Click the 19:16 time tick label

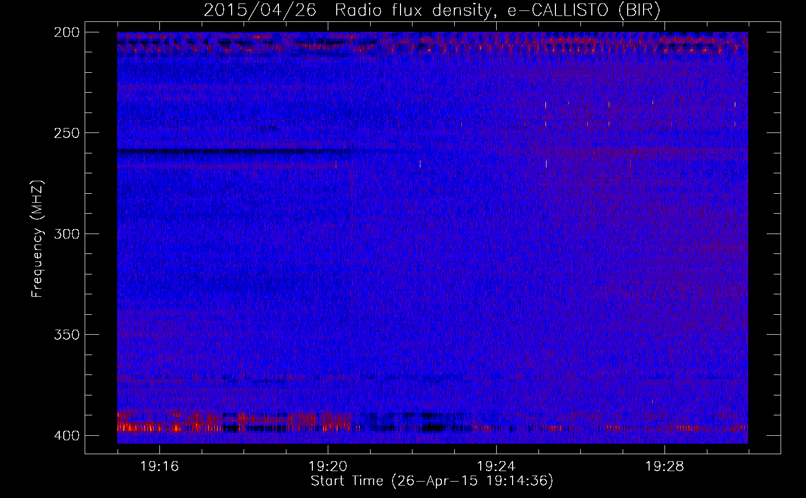click(159, 467)
